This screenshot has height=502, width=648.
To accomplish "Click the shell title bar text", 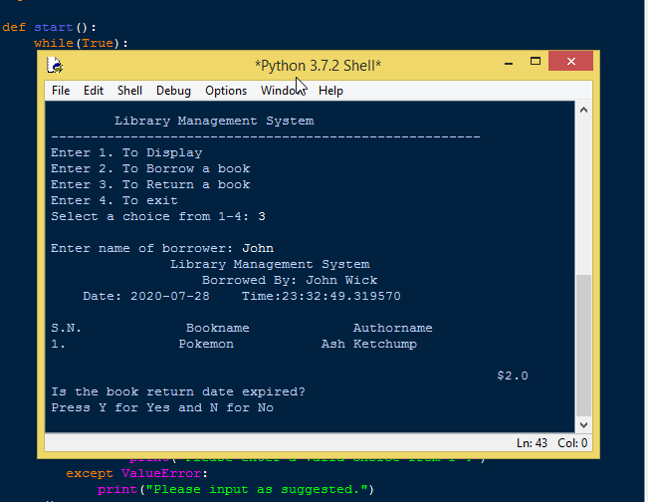I will [318, 65].
